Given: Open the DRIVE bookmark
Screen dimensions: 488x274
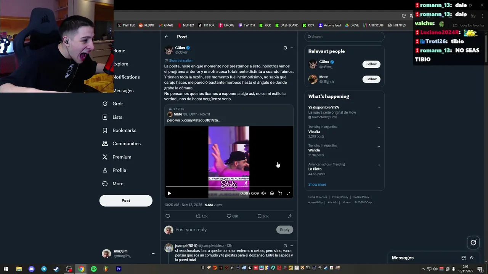Looking at the screenshot, I should click(x=352, y=25).
